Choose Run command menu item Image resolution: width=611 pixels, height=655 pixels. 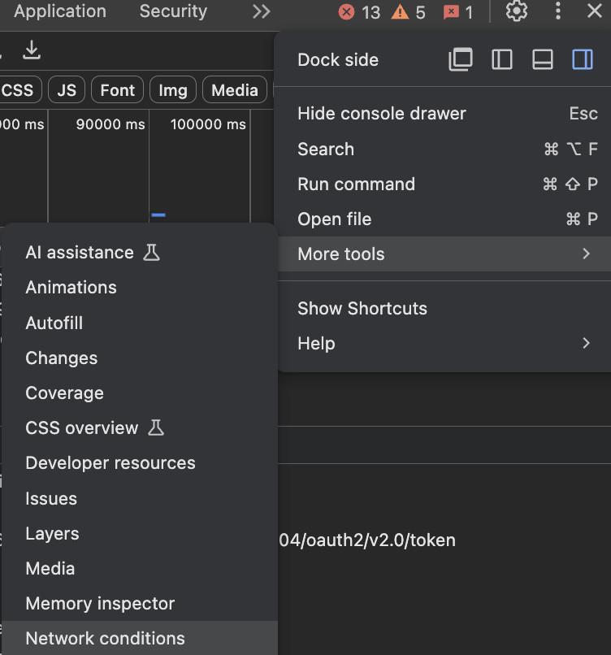click(356, 184)
